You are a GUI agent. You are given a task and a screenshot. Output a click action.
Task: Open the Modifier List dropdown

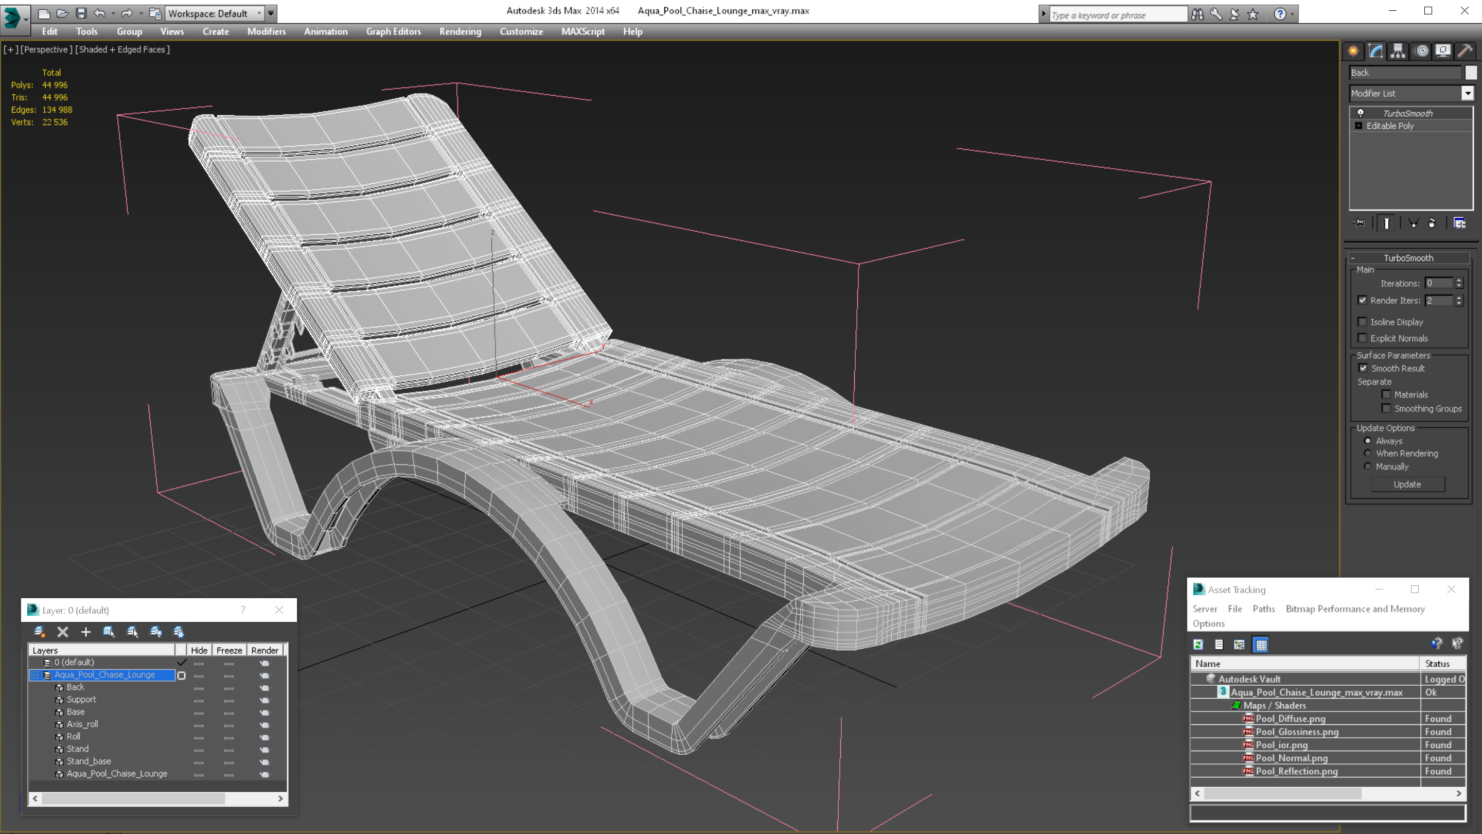(x=1468, y=93)
